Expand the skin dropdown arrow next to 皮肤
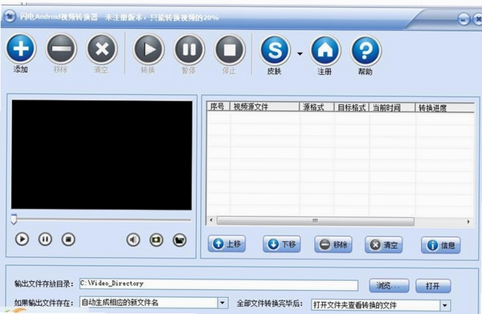Image resolution: width=482 pixels, height=314 pixels. click(x=300, y=54)
